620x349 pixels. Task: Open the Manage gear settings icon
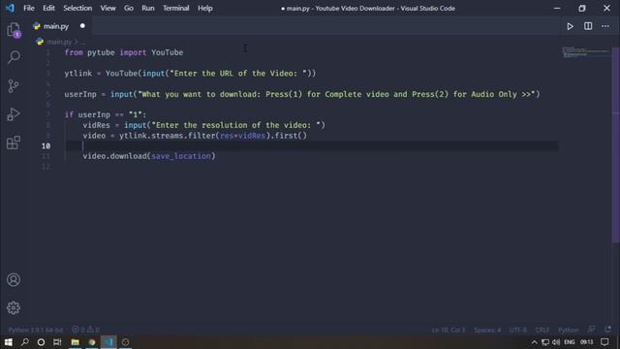pyautogui.click(x=14, y=308)
